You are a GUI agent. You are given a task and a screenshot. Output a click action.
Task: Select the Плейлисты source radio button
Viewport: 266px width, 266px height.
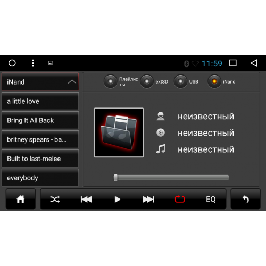click(x=110, y=81)
